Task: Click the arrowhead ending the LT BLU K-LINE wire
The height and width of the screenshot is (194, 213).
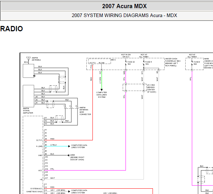Action: point(69,146)
